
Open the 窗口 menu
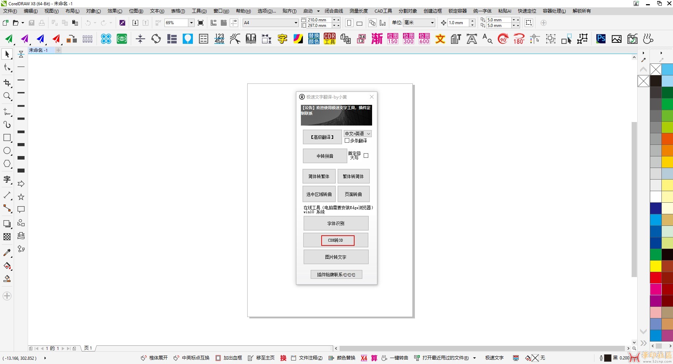pyautogui.click(x=221, y=11)
